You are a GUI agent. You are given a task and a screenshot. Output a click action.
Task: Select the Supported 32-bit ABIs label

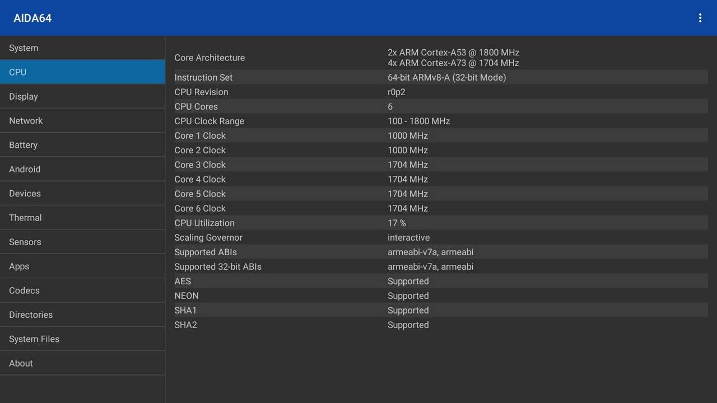tap(218, 266)
